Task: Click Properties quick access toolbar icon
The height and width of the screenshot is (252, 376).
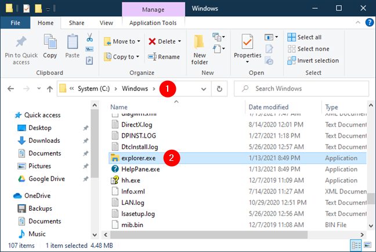Action: pos(26,9)
